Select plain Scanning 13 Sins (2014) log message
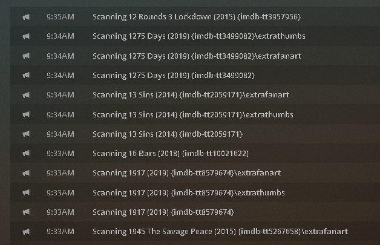The height and width of the screenshot is (245, 380). [168, 134]
